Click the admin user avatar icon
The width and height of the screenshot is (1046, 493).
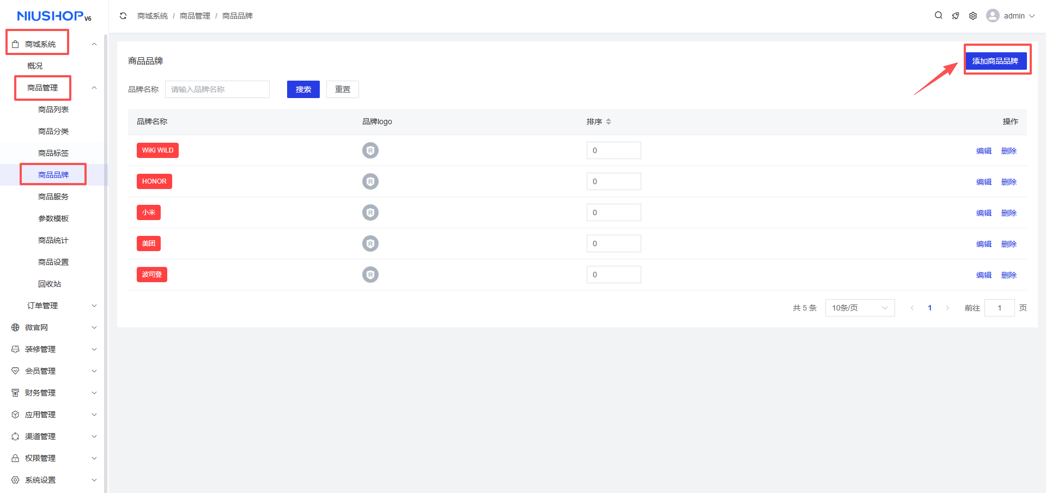(993, 16)
